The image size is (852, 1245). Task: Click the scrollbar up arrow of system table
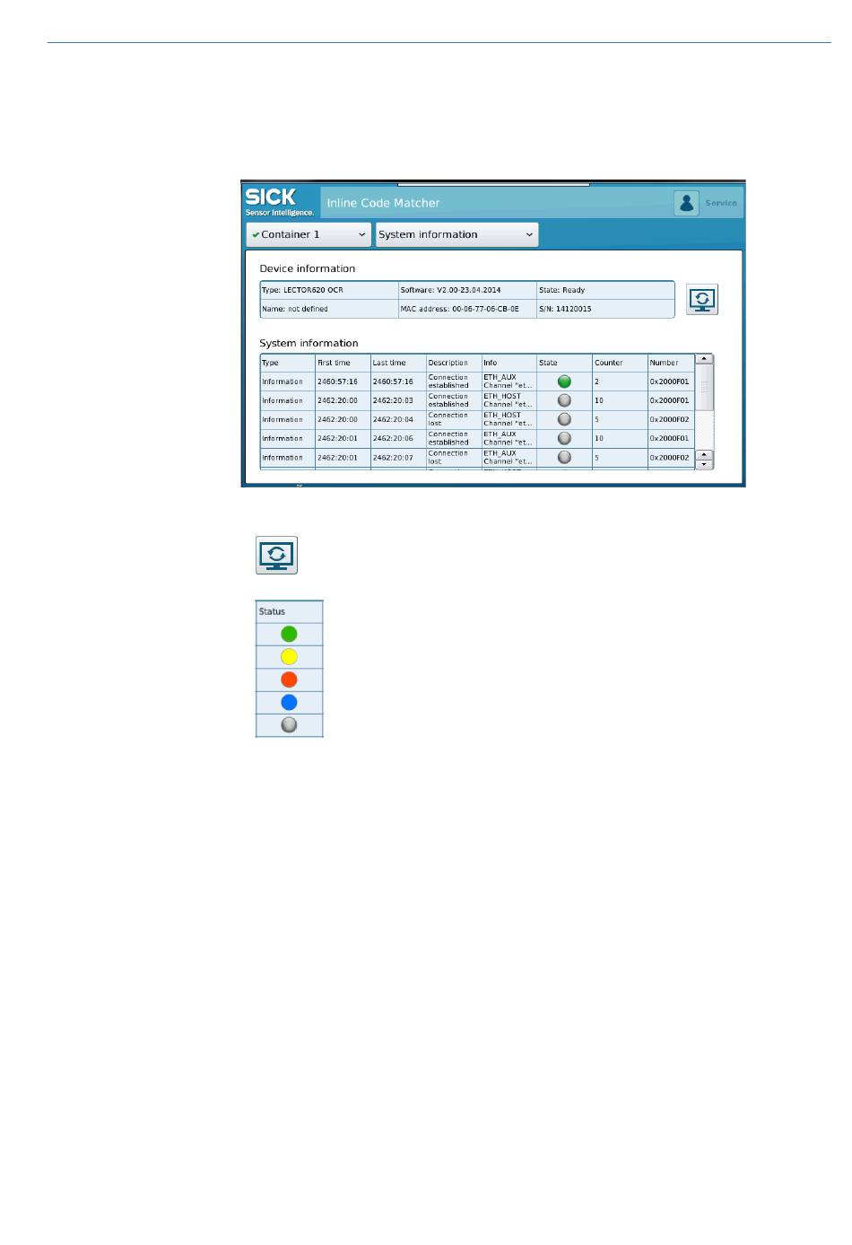pyautogui.click(x=704, y=359)
